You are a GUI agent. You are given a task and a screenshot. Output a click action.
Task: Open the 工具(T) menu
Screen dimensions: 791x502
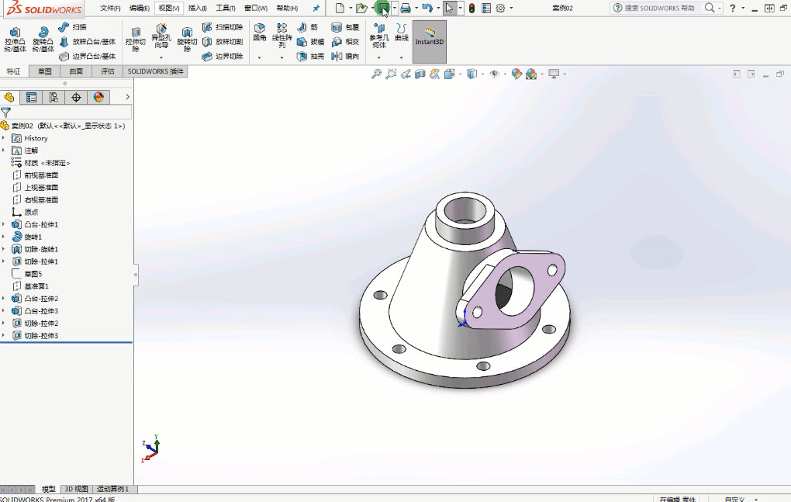(226, 8)
